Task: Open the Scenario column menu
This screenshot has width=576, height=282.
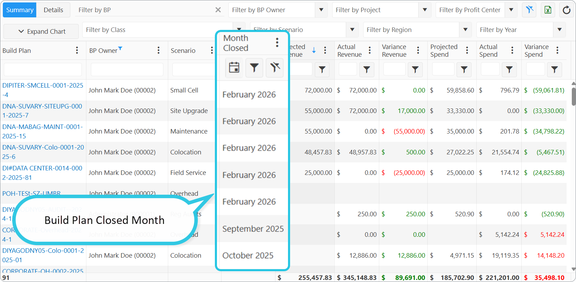Action: (x=212, y=50)
